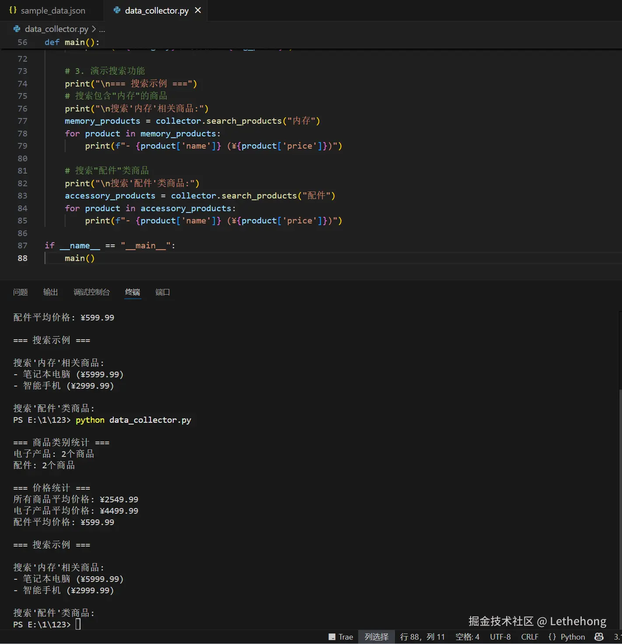Open the 调试控制台 panel tab
Image resolution: width=622 pixels, height=644 pixels.
(91, 292)
